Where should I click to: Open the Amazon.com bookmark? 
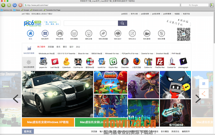(36, 10)
